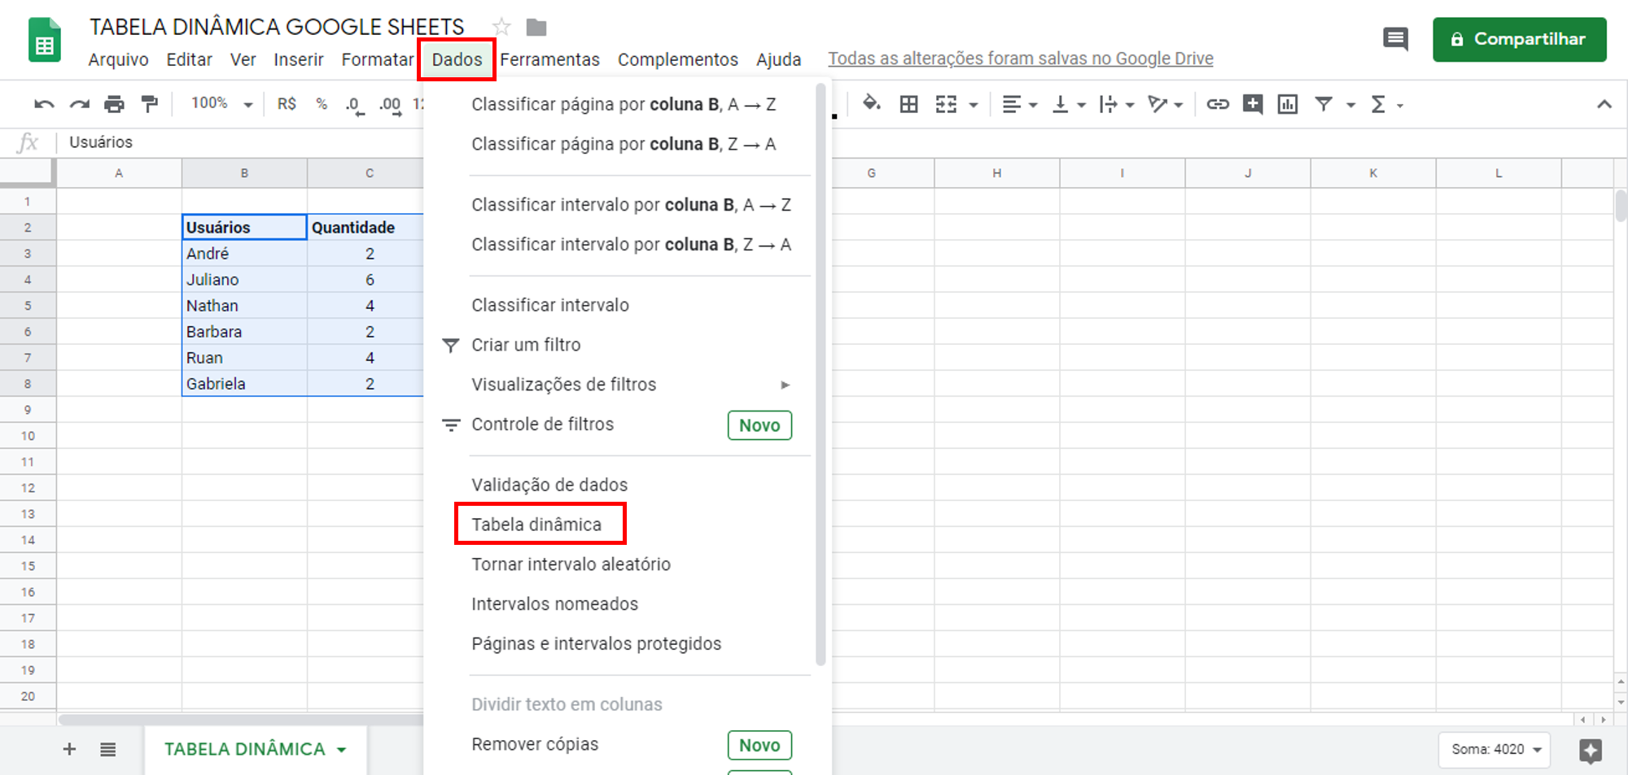The image size is (1628, 775).
Task: Click the Explore button at bottom right
Action: pyautogui.click(x=1591, y=750)
